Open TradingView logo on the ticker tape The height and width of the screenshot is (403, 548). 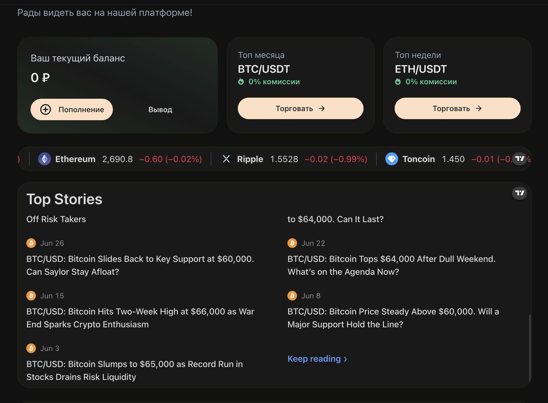pos(520,159)
